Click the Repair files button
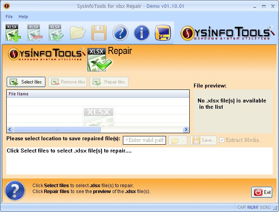 click(x=109, y=82)
